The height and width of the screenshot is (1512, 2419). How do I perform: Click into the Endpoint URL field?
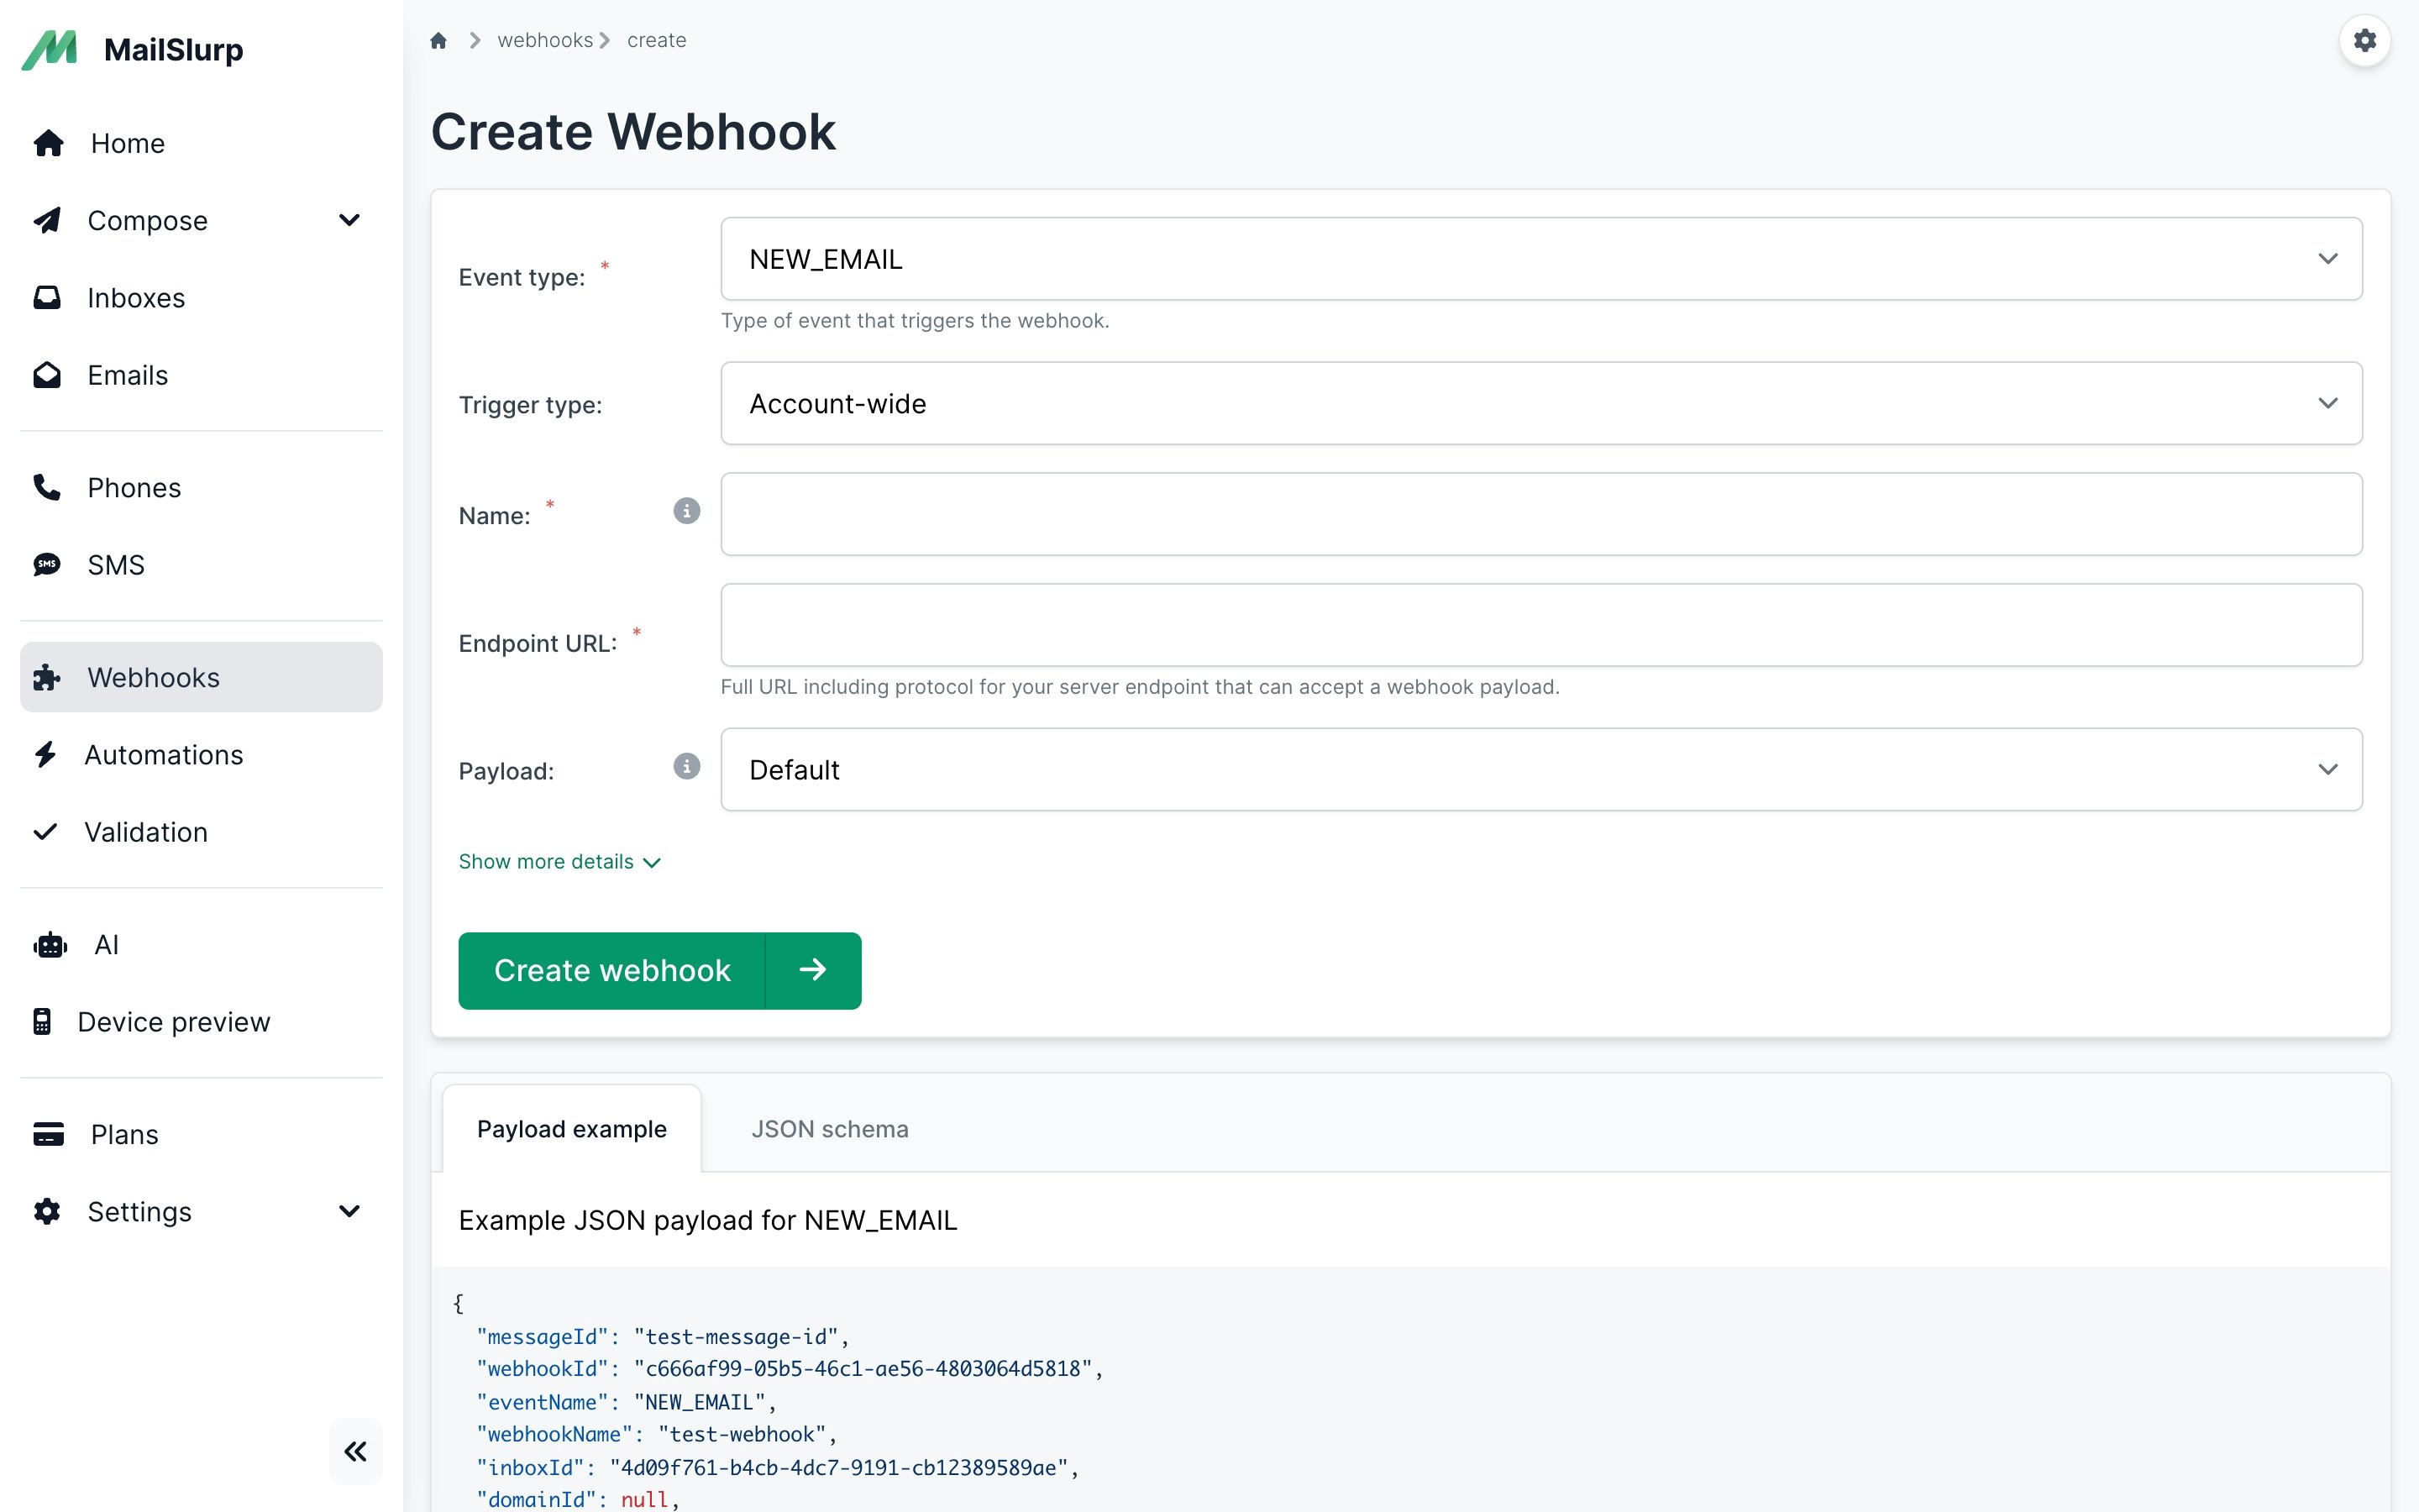pos(1540,625)
